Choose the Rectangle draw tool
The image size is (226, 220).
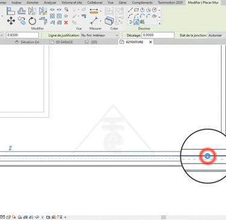[x=136, y=10]
